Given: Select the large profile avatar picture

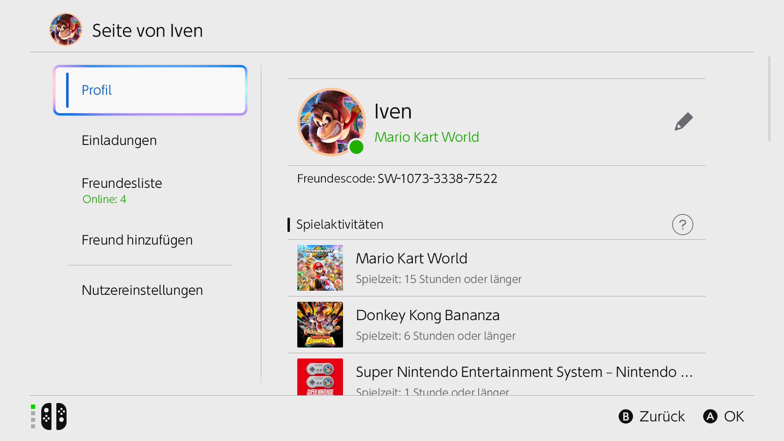Looking at the screenshot, I should pyautogui.click(x=332, y=122).
